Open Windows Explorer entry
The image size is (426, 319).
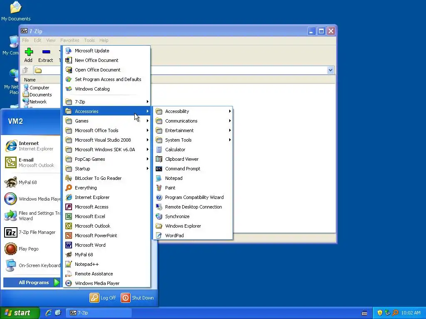point(193,226)
